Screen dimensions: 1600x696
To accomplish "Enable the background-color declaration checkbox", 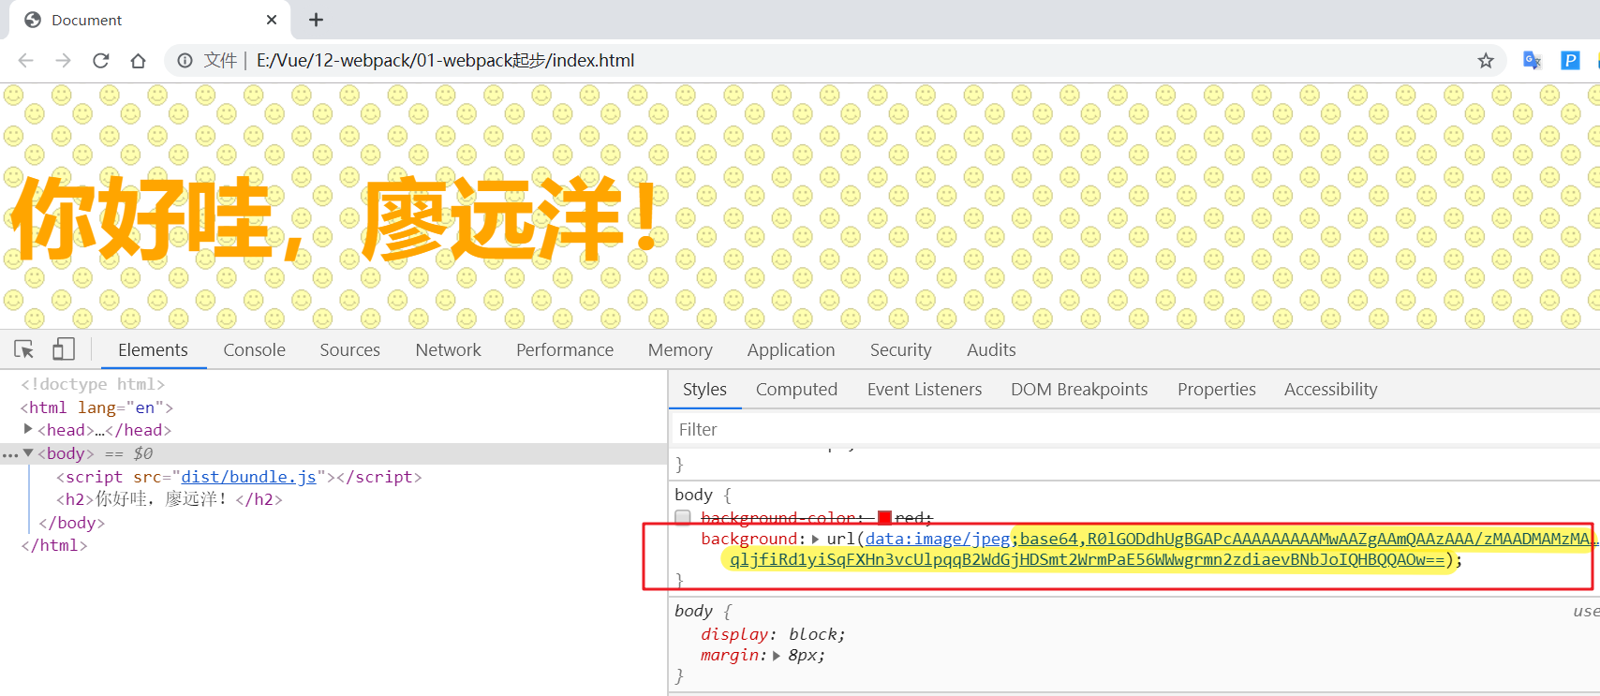I will coord(683,517).
